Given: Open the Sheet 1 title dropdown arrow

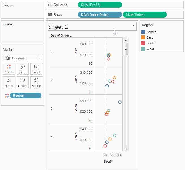Looking at the screenshot, I should (133, 26).
